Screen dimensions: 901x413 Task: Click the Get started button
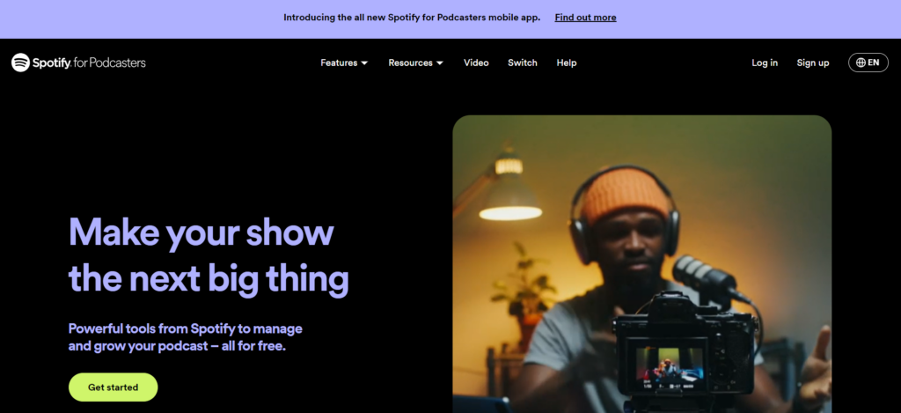pyautogui.click(x=114, y=387)
